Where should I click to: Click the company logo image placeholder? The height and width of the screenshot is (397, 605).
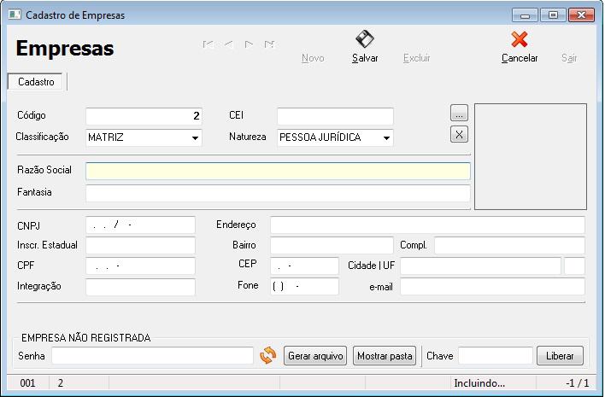click(531, 156)
